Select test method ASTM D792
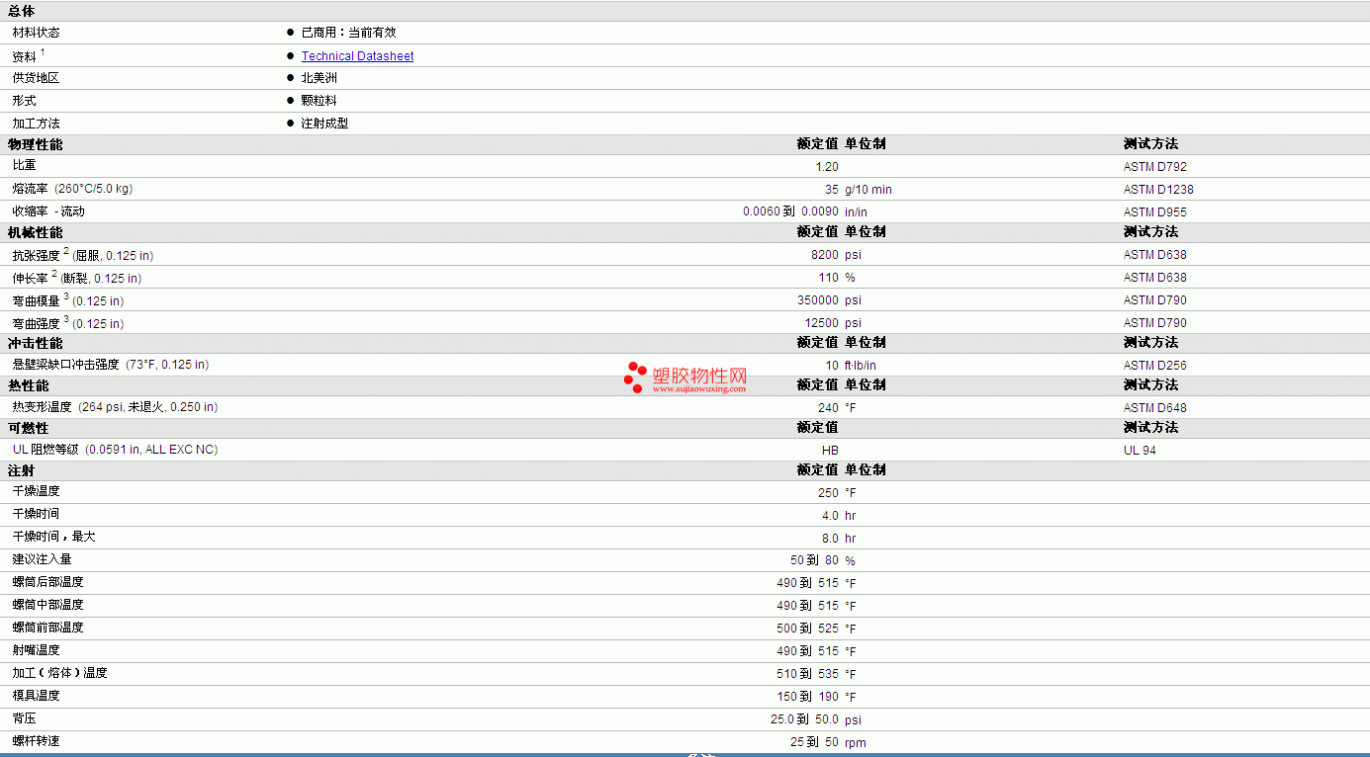 1154,167
